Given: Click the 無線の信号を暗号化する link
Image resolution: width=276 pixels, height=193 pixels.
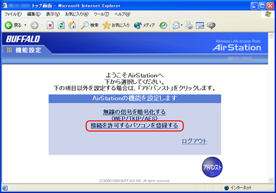Looking at the screenshot, I should point(134,112).
